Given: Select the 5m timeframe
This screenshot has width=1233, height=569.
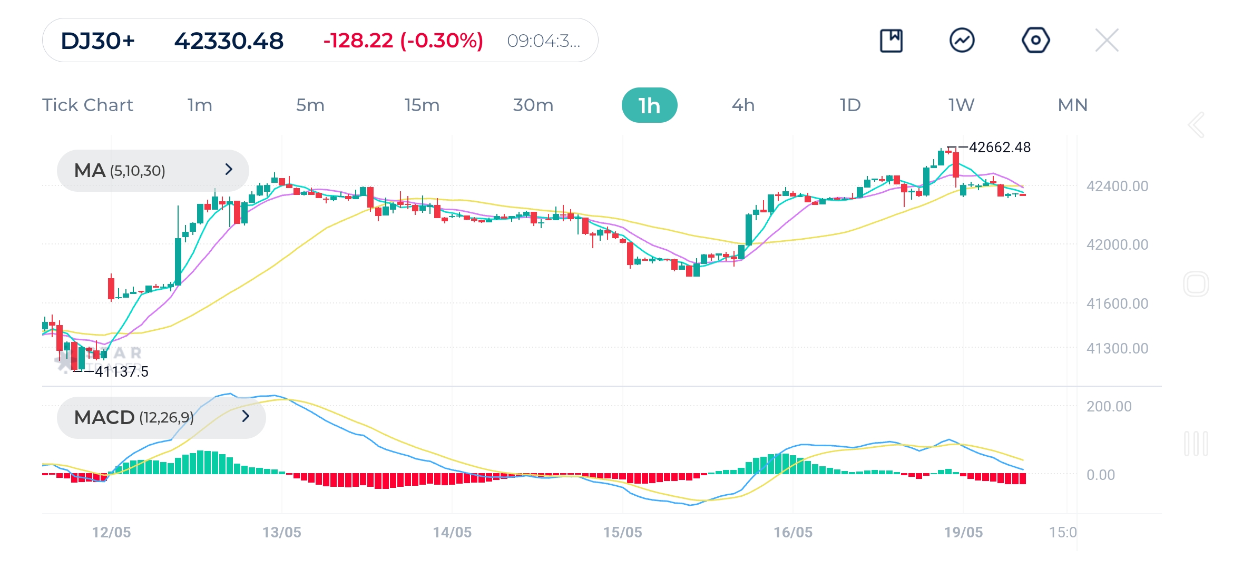Looking at the screenshot, I should (310, 105).
